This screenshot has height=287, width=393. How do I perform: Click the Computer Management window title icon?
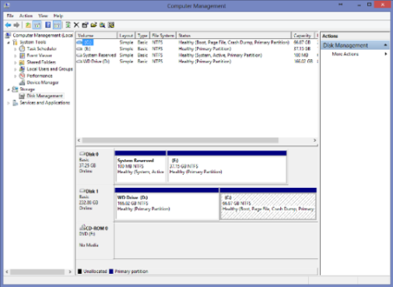7,5
